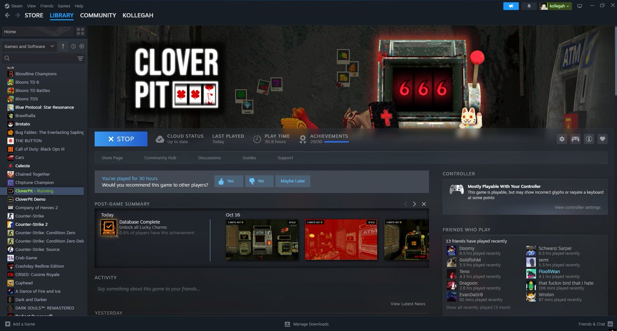The width and height of the screenshot is (617, 331).
Task: Click the Add a Game plus icon
Action: (x=7, y=324)
